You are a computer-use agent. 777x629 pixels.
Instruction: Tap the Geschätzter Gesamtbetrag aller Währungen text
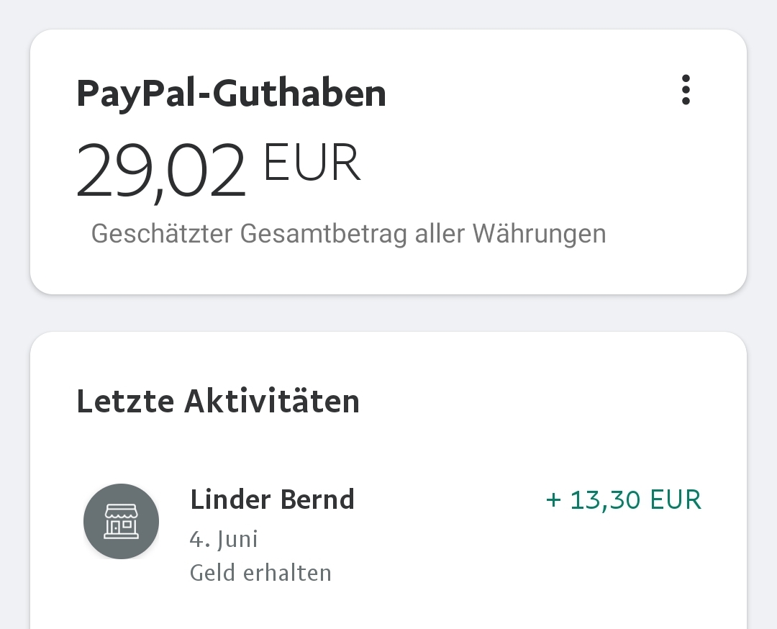pyautogui.click(x=348, y=233)
